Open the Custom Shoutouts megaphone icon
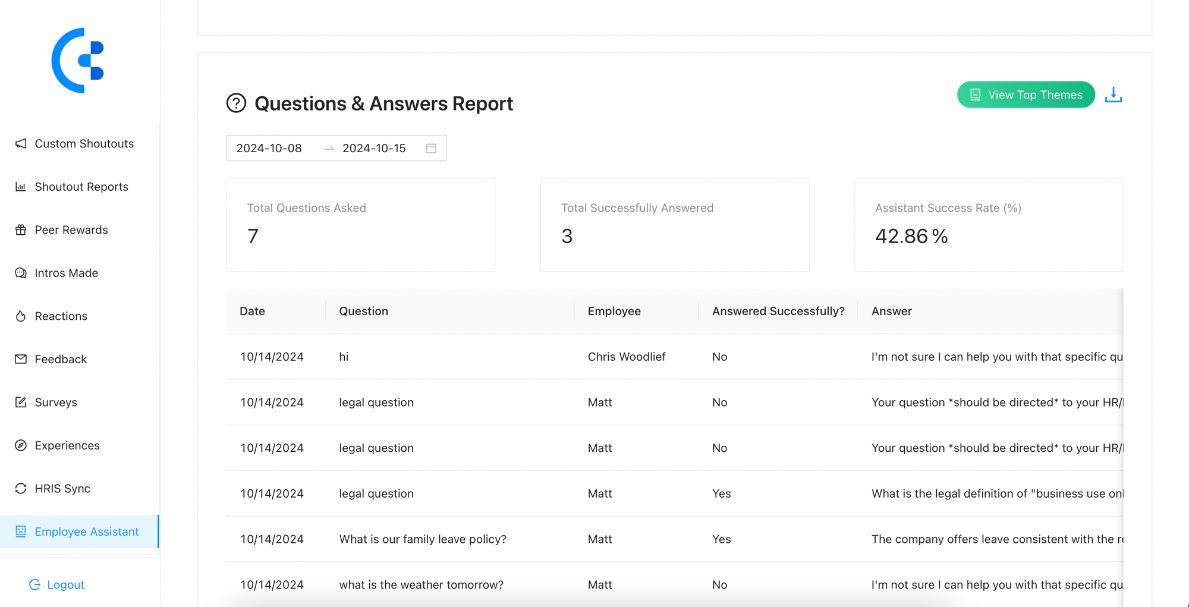 tap(21, 143)
